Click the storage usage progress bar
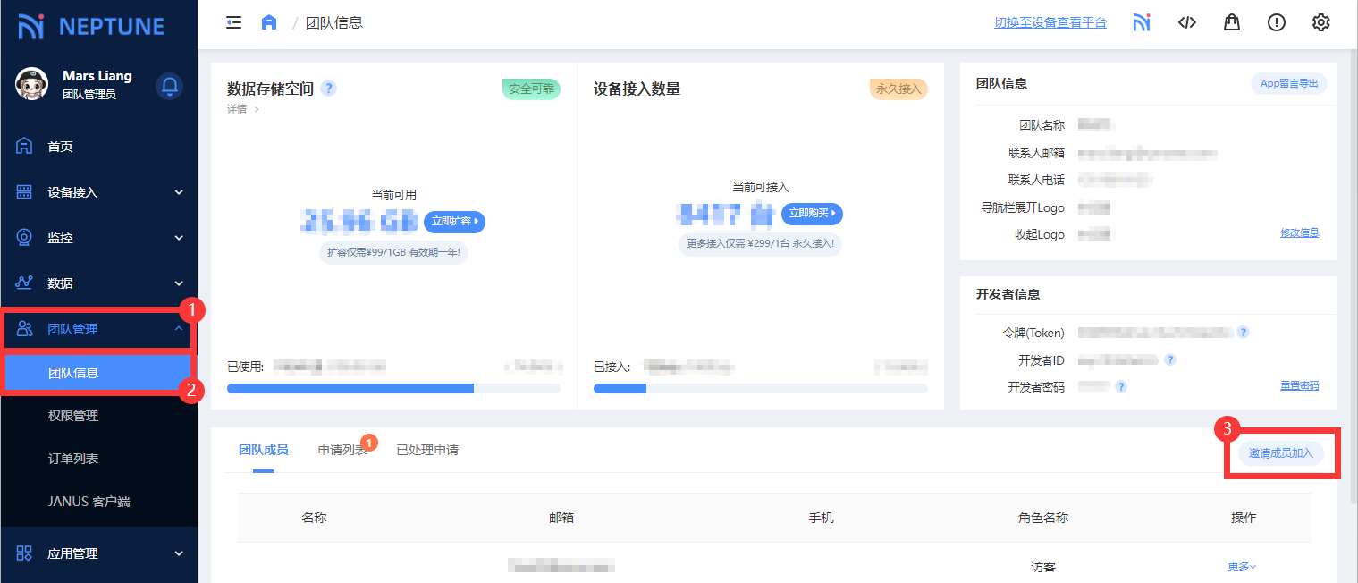 [393, 389]
